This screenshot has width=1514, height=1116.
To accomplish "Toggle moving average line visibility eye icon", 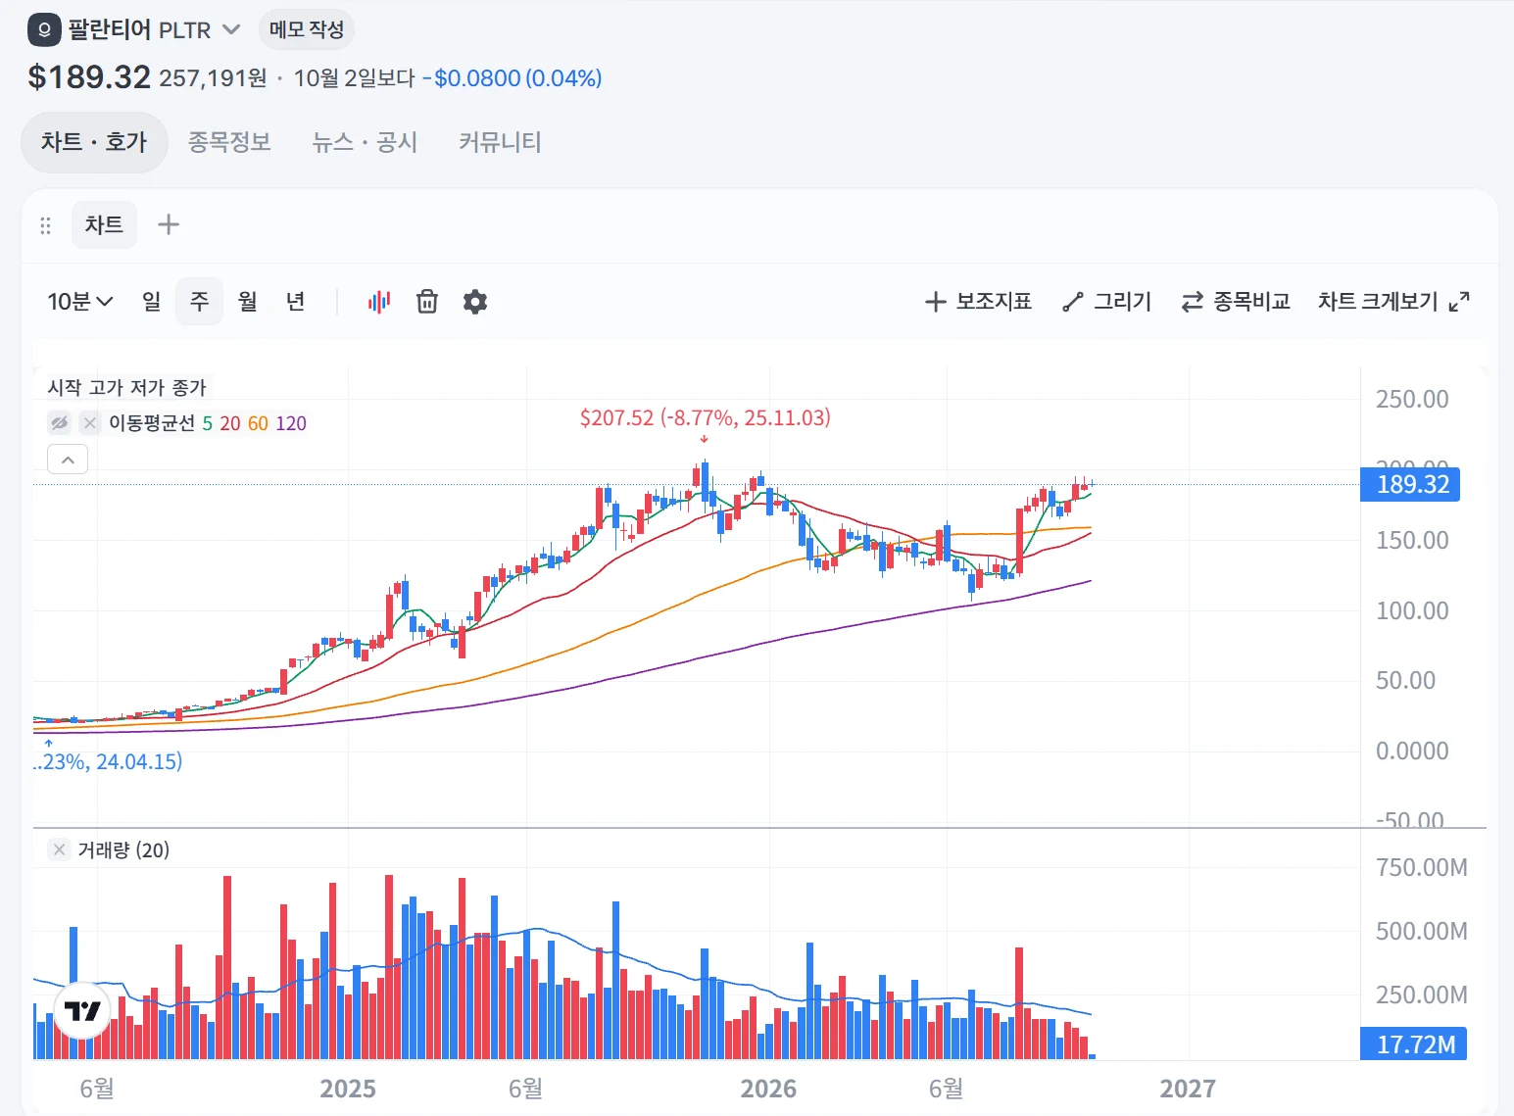I will [x=60, y=423].
